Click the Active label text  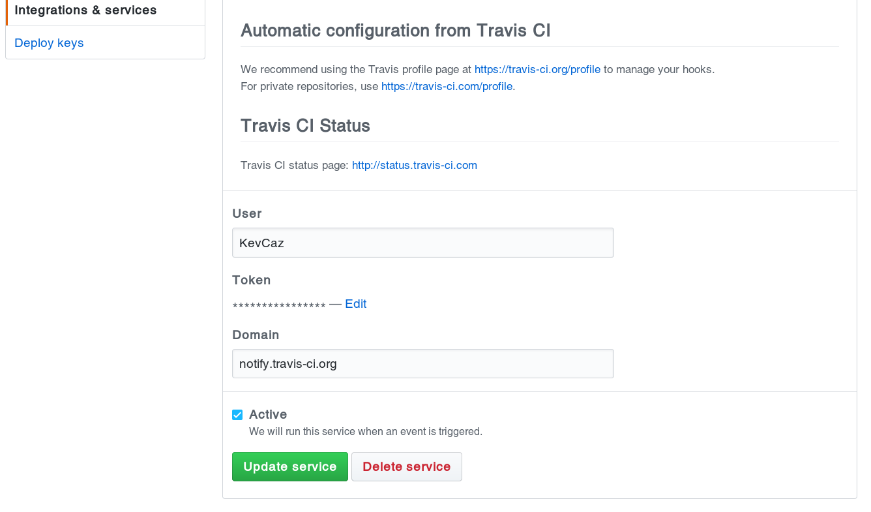pos(268,415)
